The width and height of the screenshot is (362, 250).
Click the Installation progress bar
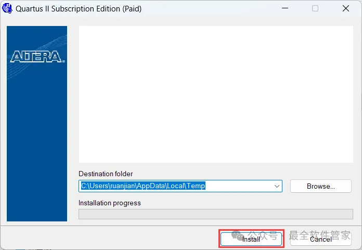pos(216,214)
